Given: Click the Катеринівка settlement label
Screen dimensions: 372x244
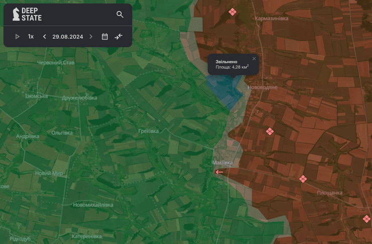Looking at the screenshot, I should [x=86, y=236].
